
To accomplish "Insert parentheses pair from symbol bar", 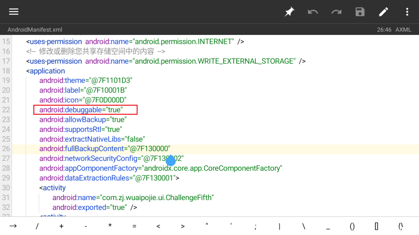I will pyautogui.click(x=352, y=226).
